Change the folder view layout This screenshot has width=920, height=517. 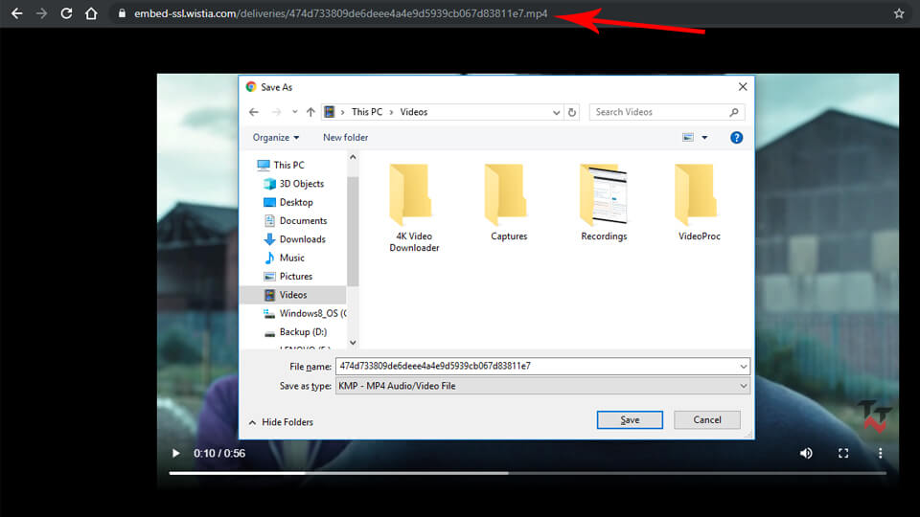click(688, 137)
